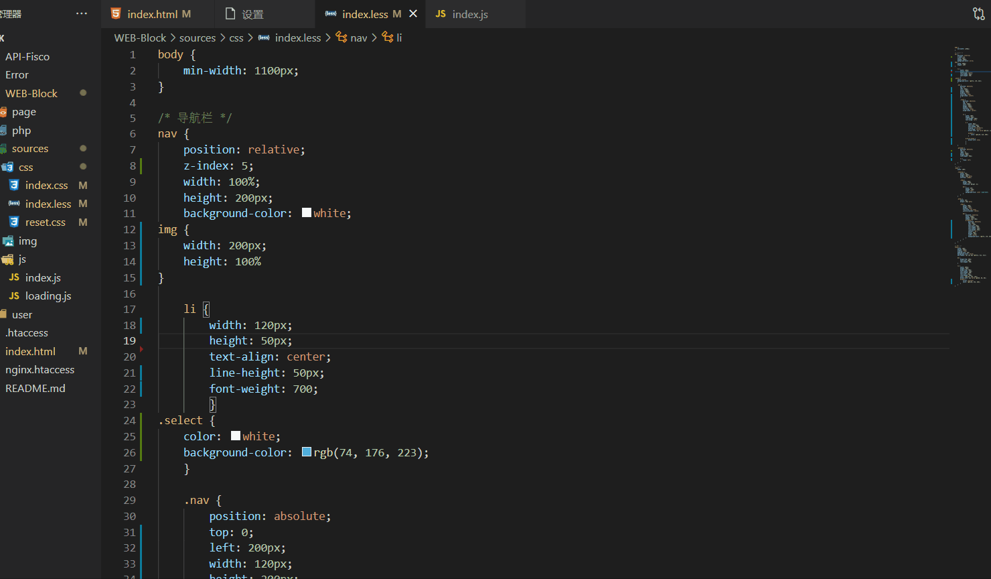Collapse the js folder in explorer
991x579 pixels.
[x=22, y=259]
